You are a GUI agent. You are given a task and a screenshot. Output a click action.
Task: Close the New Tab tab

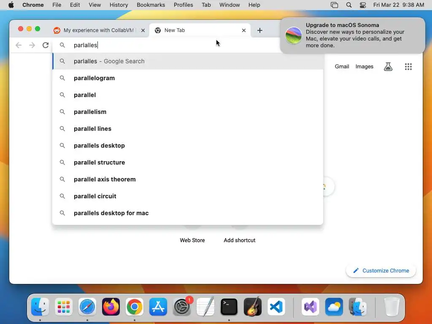coord(243,30)
